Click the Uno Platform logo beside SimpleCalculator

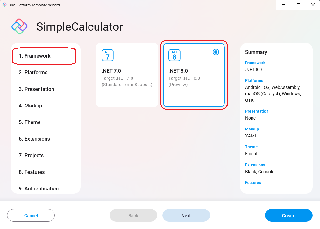pyautogui.click(x=19, y=27)
